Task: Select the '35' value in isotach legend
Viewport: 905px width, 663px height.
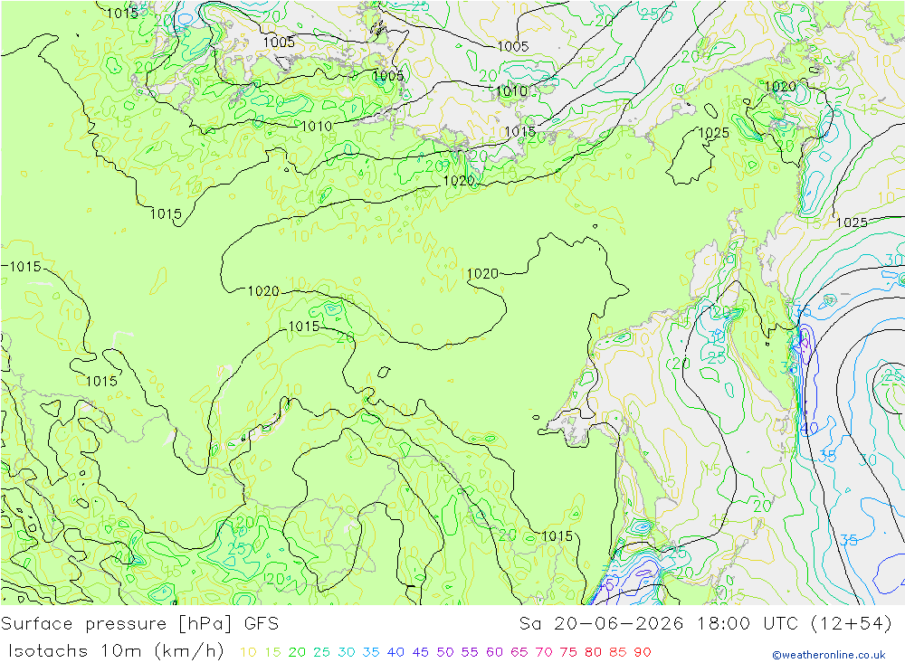Action: coord(371,652)
